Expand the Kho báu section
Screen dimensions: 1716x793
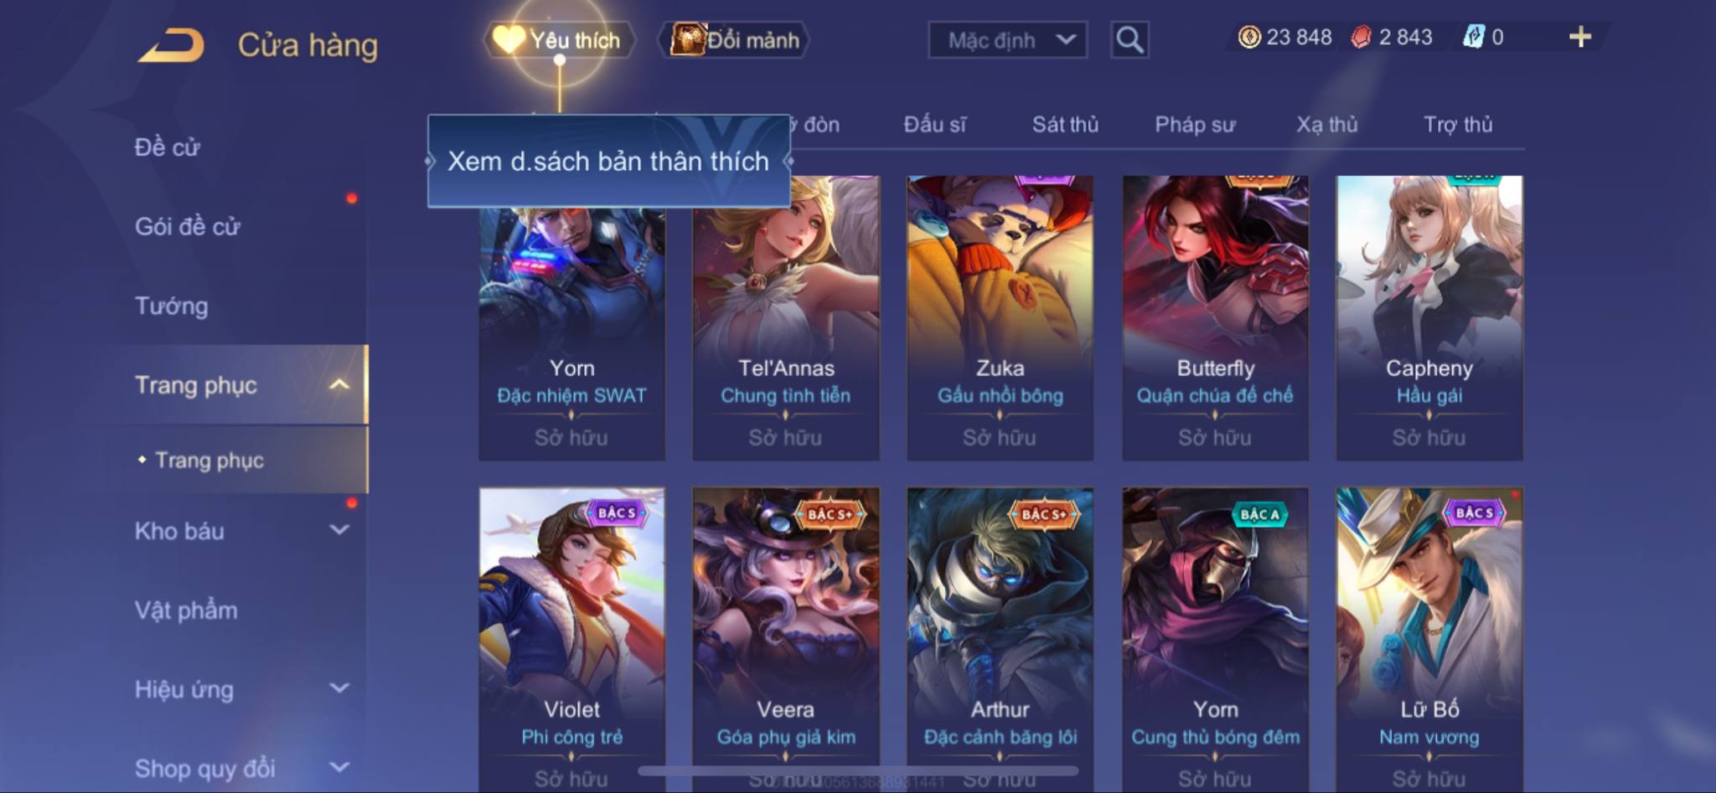[x=339, y=530]
